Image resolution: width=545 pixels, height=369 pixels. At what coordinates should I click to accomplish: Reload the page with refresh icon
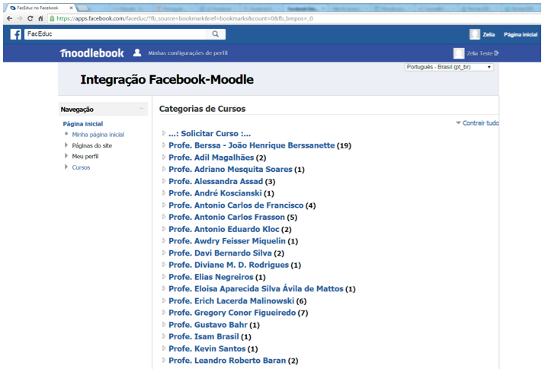click(30, 18)
